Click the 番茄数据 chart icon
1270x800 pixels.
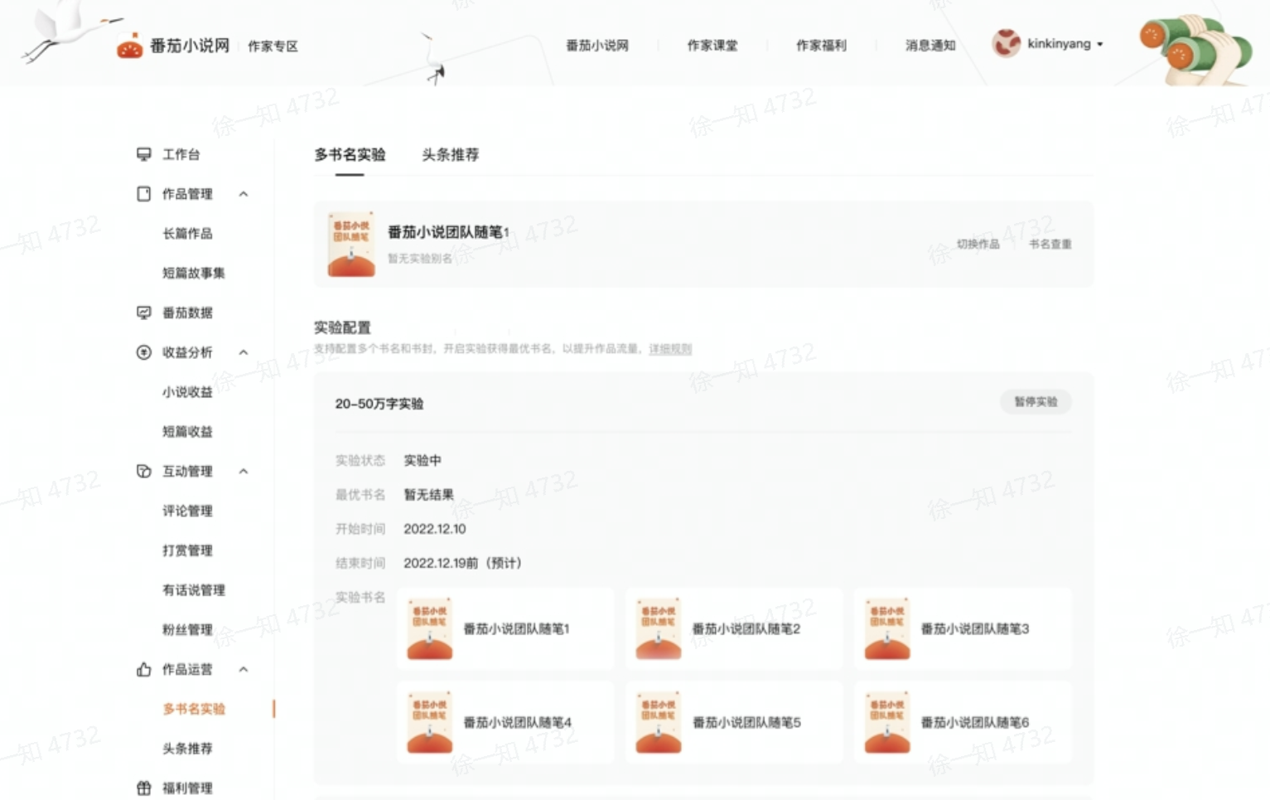(x=144, y=313)
